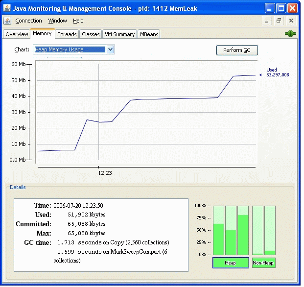Minimize the Java Monitoring Console window
The image size is (304, 287).
[269, 8]
